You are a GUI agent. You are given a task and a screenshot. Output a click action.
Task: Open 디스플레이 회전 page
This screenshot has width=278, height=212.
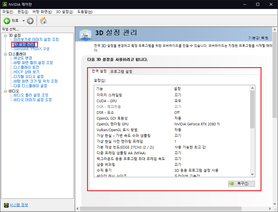point(26,67)
